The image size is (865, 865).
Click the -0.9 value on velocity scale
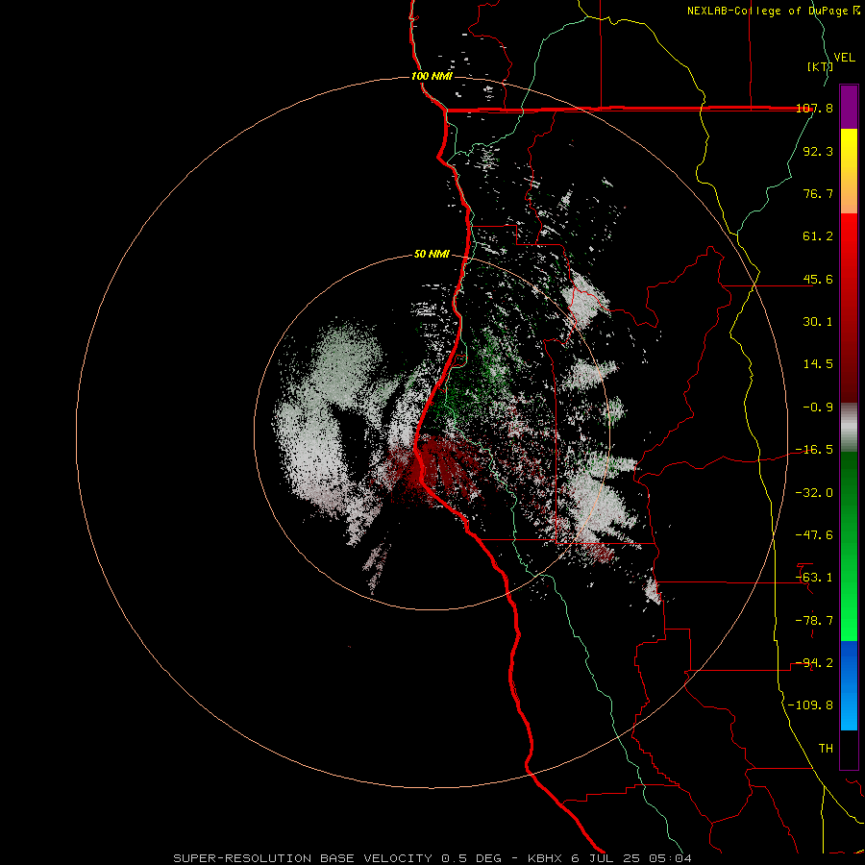818,408
